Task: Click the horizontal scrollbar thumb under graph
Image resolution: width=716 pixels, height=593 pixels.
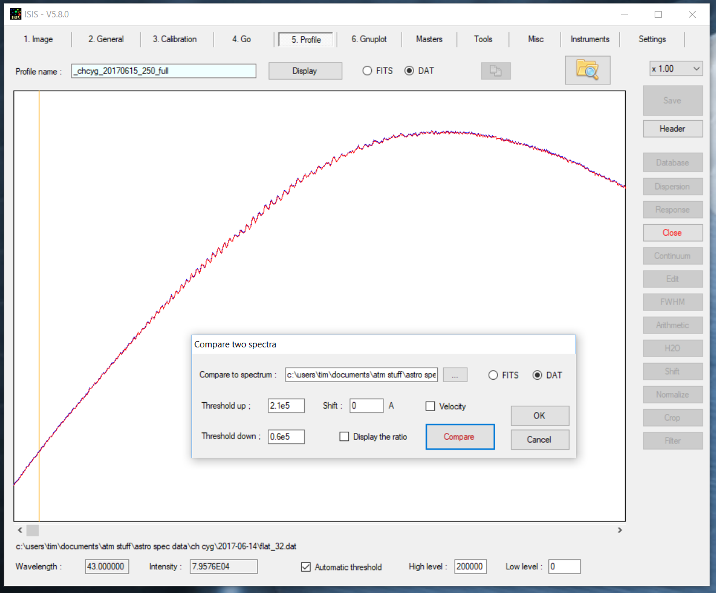Action: pos(33,530)
